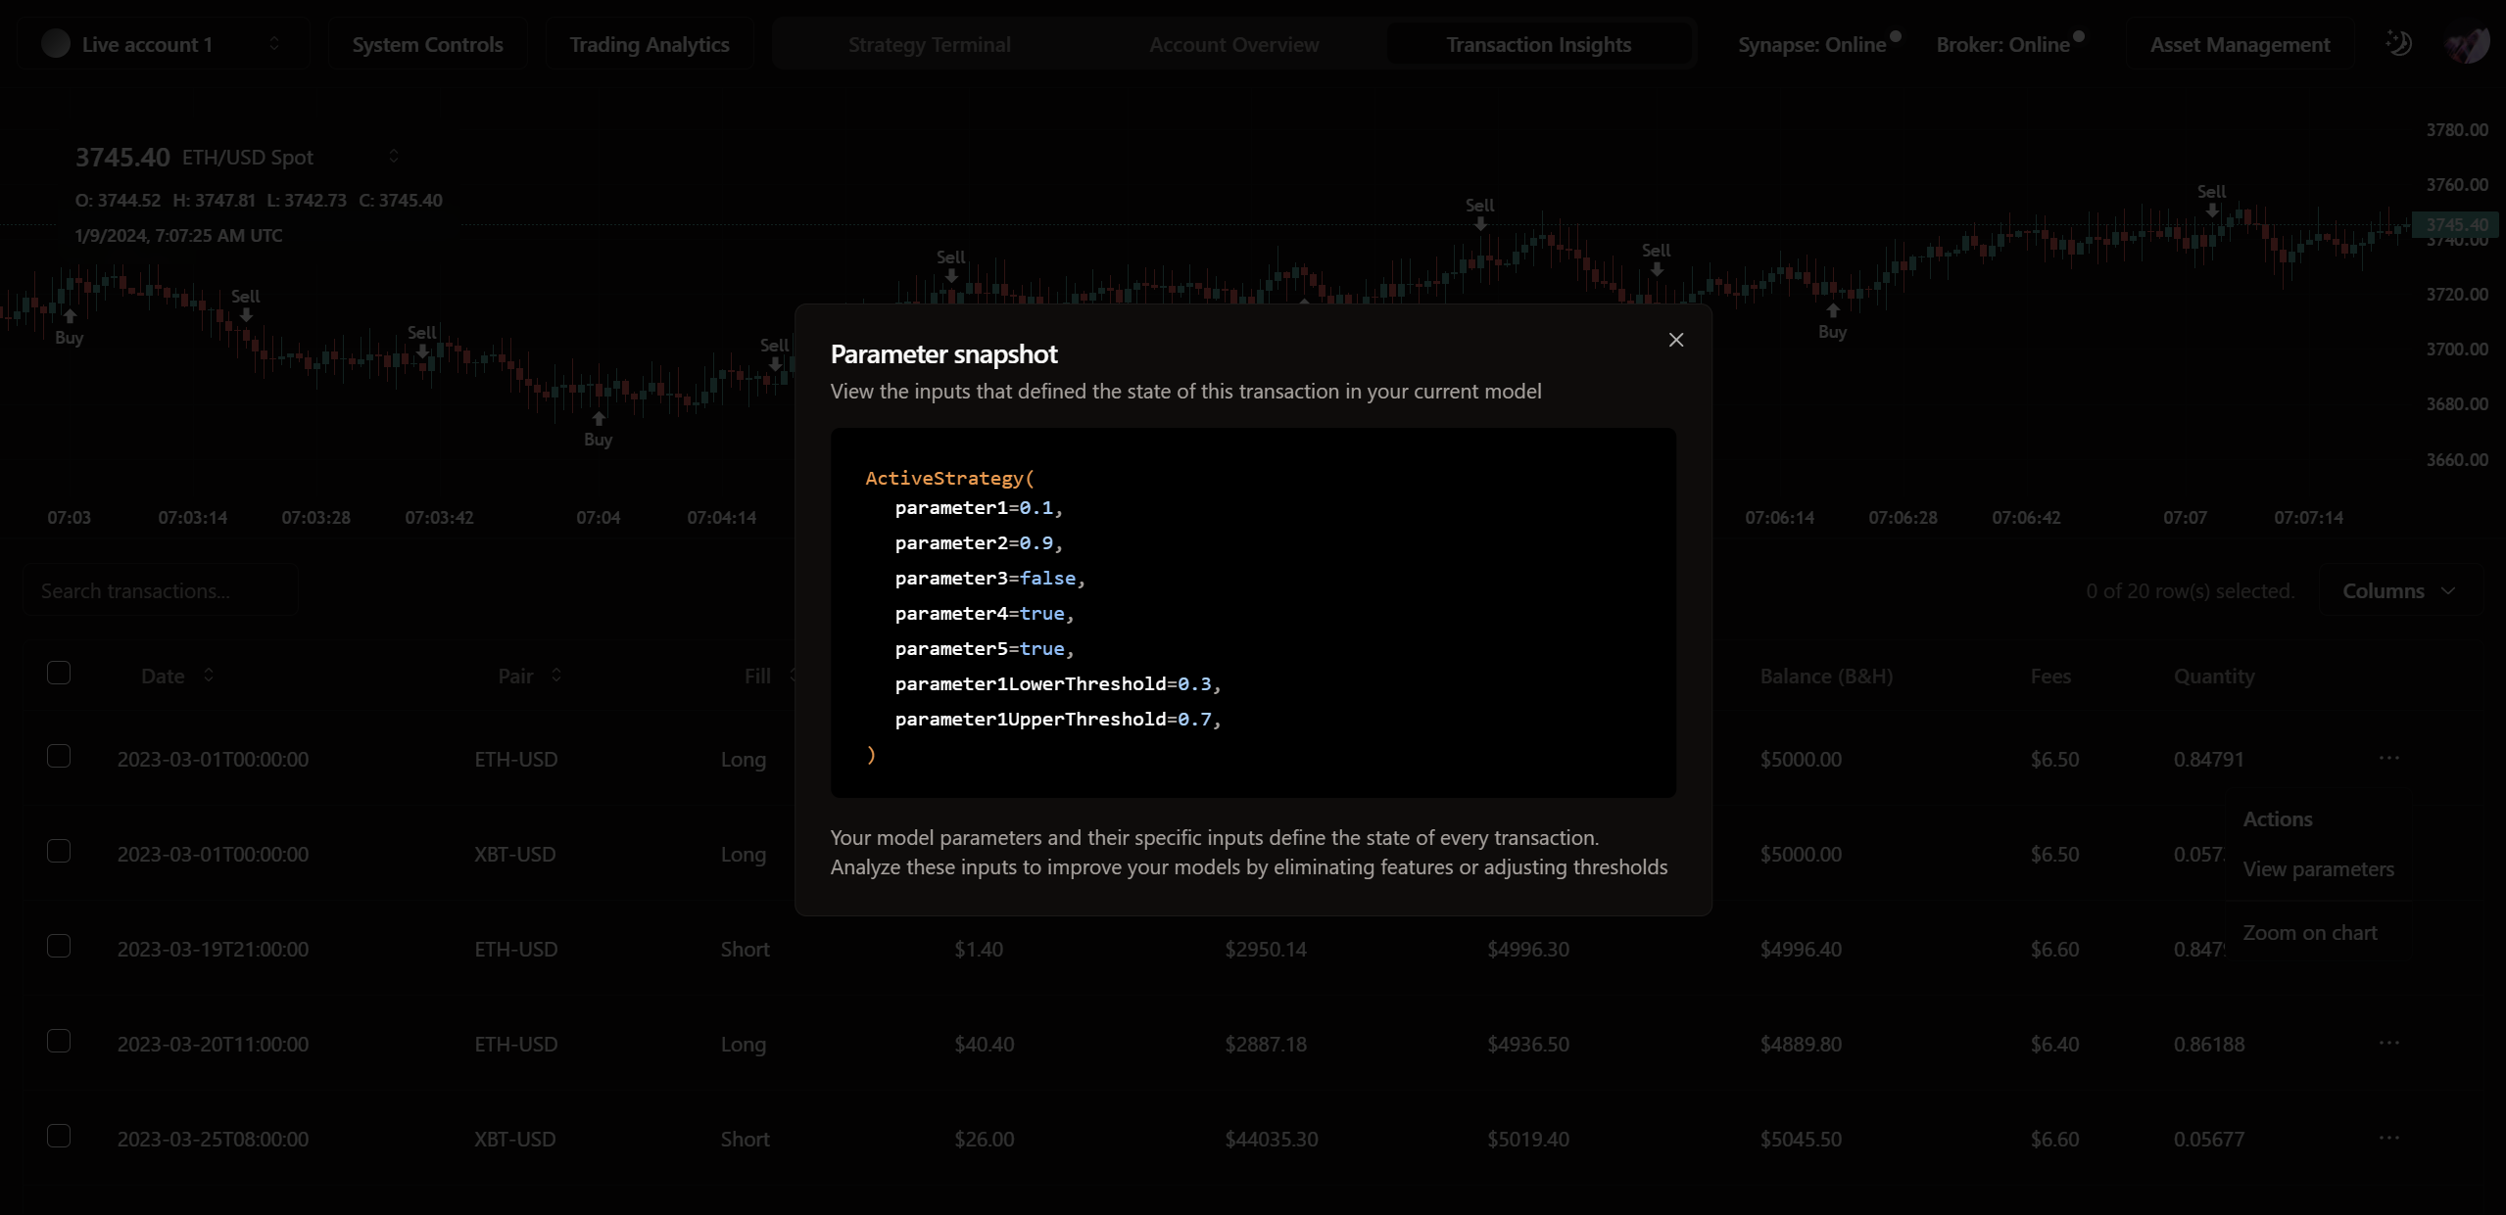This screenshot has width=2506, height=1215.
Task: Open System Controls
Action: [427, 44]
